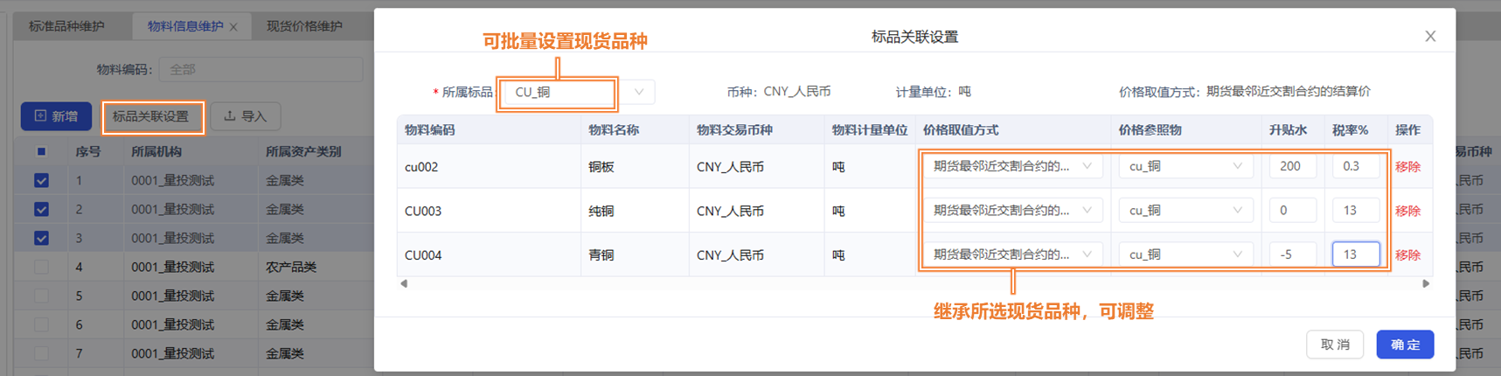Remove cu002 row via 移除 link
Viewport: 1501px width, 376px height.
(1407, 167)
